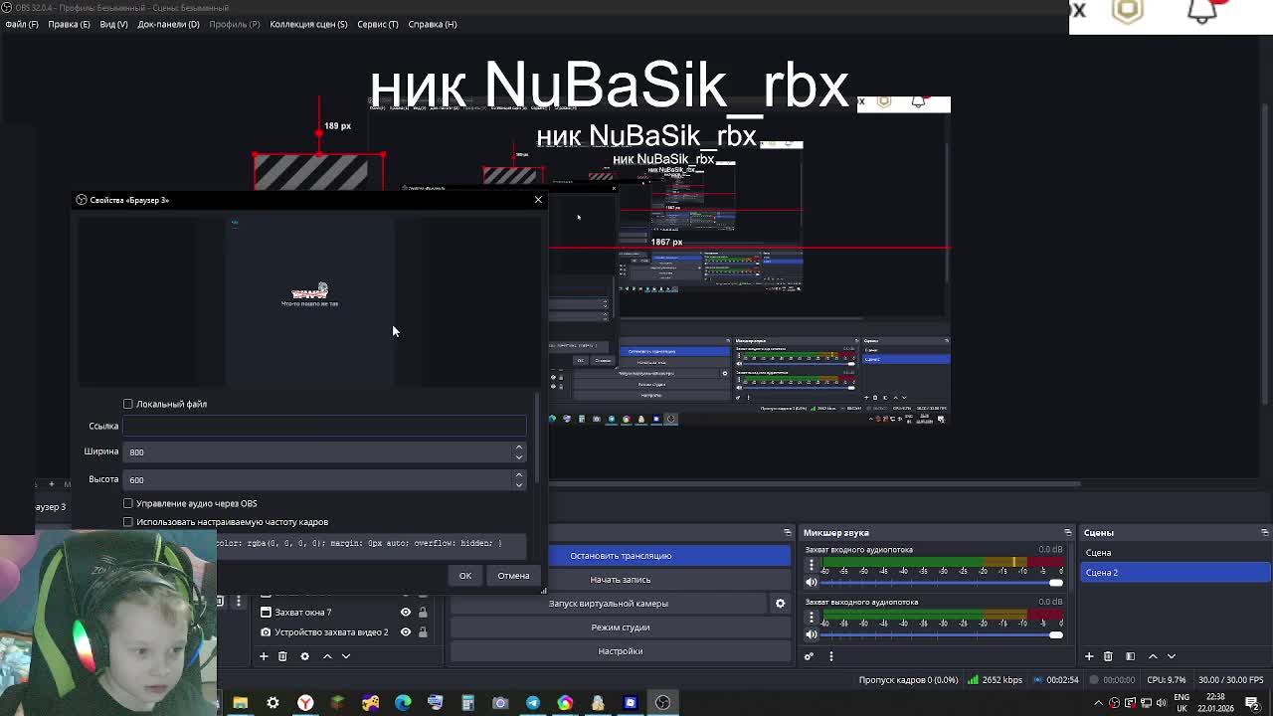Enable the Локальный файл checkbox

pos(128,404)
